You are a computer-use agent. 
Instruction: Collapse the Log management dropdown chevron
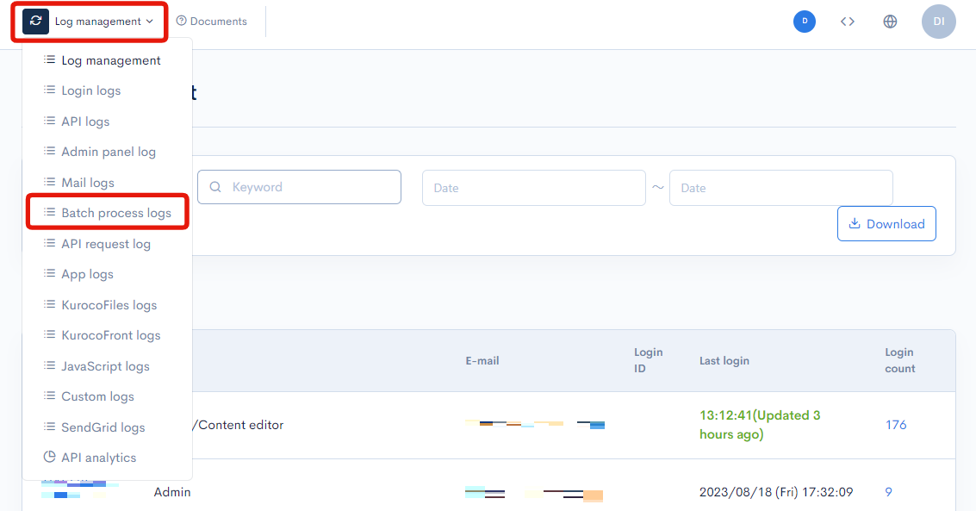point(150,22)
